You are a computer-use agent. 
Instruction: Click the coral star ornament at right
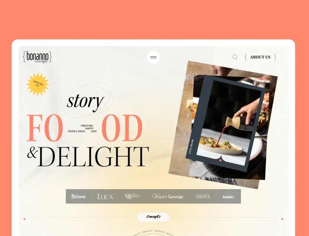(x=282, y=219)
